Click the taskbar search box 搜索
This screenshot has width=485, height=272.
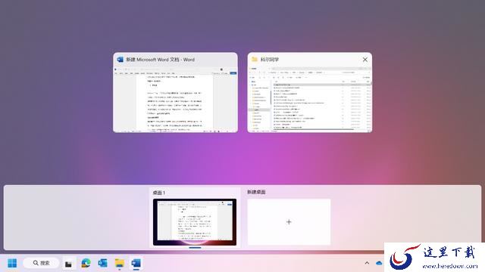[x=41, y=263]
